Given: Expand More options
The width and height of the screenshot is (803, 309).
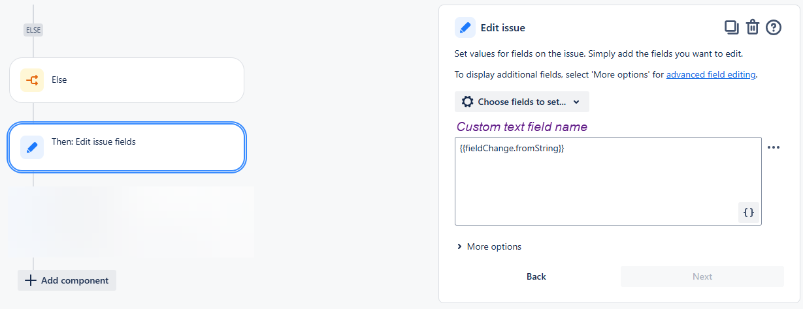Looking at the screenshot, I should point(489,246).
